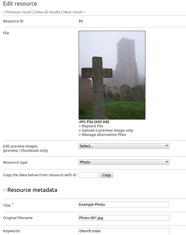Click into the Title field
Screen dimensions: 186x235
point(124,204)
